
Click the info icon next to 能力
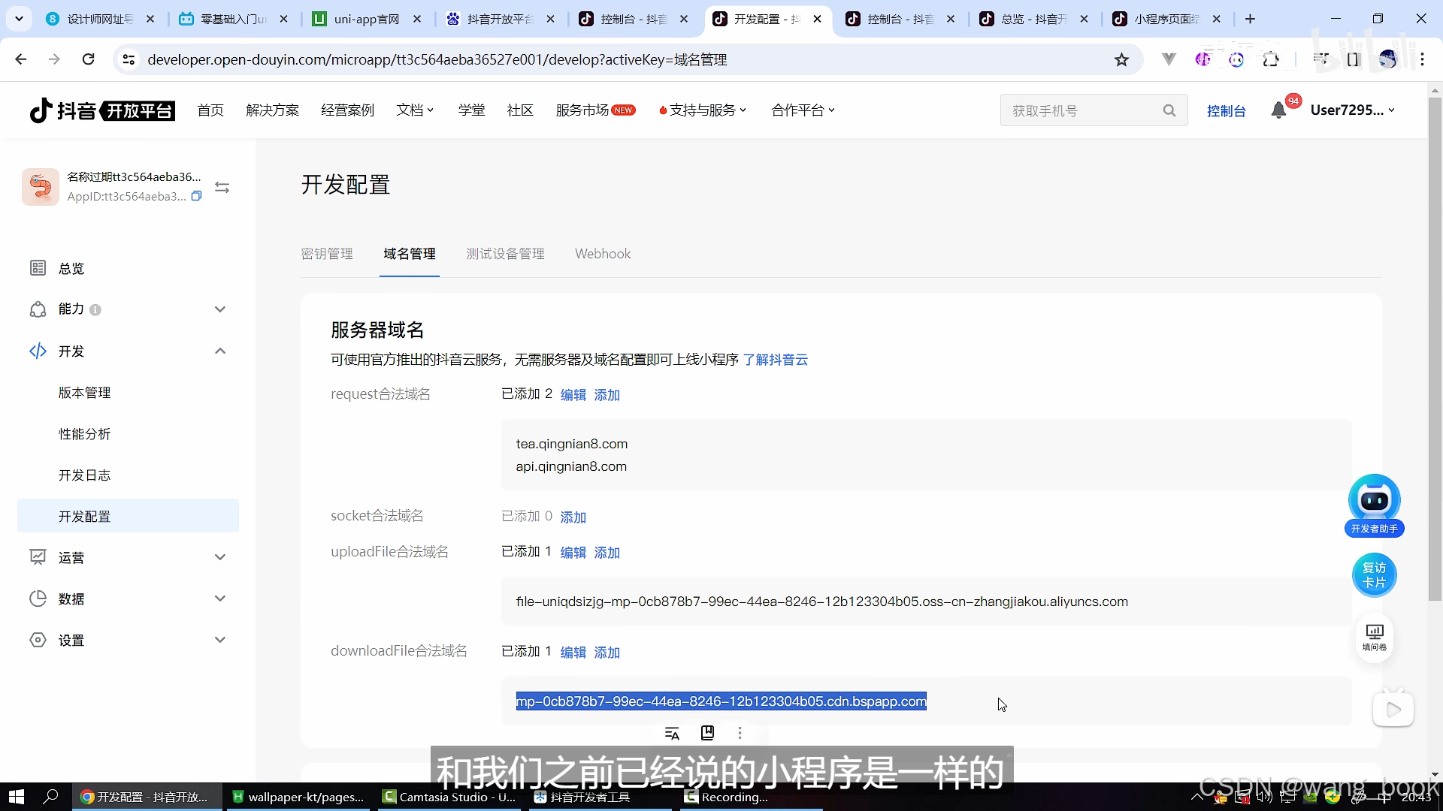click(95, 309)
